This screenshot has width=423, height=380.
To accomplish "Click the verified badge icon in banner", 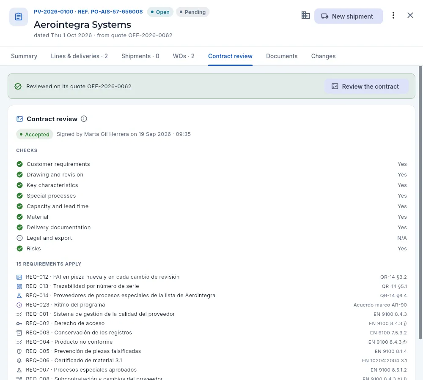I will [x=18, y=87].
